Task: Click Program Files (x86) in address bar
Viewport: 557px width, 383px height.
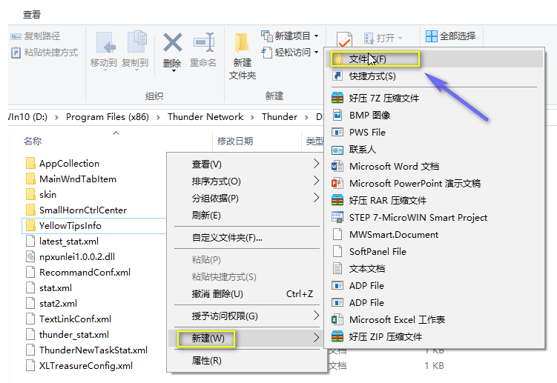Action: [x=108, y=117]
